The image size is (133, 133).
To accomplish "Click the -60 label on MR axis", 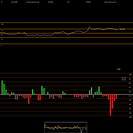I will (130, 109).
